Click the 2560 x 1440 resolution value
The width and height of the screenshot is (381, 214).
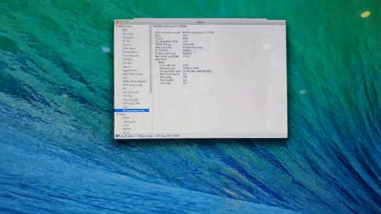point(191,68)
